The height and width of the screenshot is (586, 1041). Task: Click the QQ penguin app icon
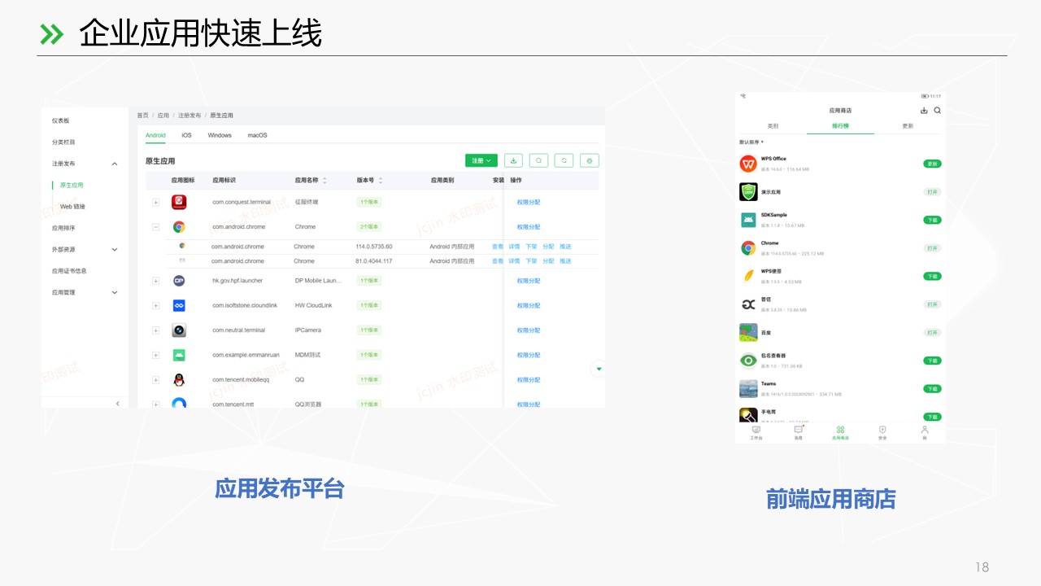[x=179, y=380]
